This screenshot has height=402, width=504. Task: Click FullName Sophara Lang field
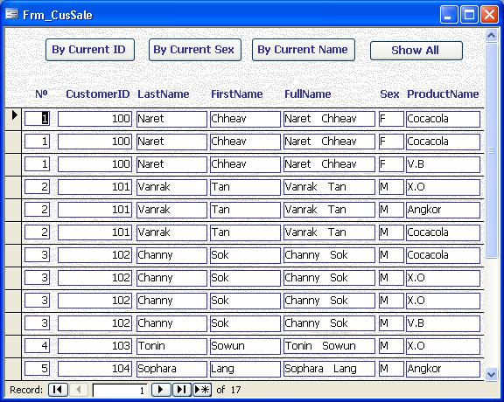[329, 369]
